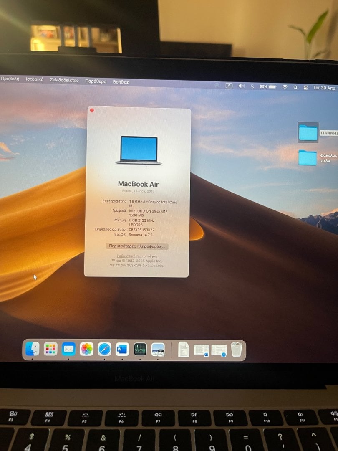This screenshot has height=451, width=338.
Task: Click the Περισσότερες πληροφορίες button
Action: pyautogui.click(x=137, y=246)
